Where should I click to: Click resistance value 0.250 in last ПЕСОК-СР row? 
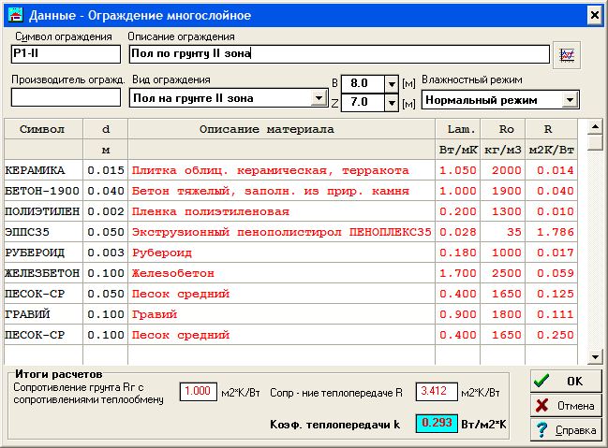tap(552, 335)
